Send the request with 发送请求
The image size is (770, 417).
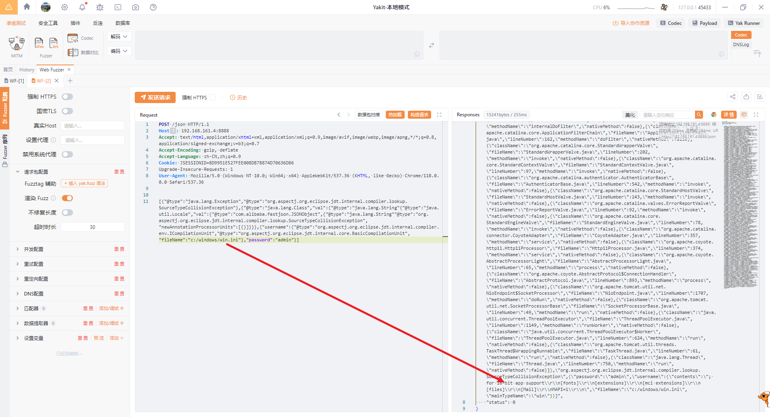pyautogui.click(x=155, y=97)
